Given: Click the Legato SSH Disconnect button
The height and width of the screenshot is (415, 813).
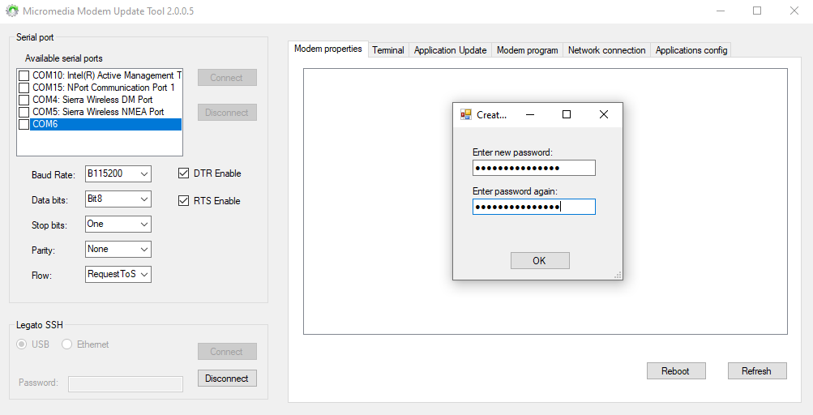Looking at the screenshot, I should click(x=227, y=379).
